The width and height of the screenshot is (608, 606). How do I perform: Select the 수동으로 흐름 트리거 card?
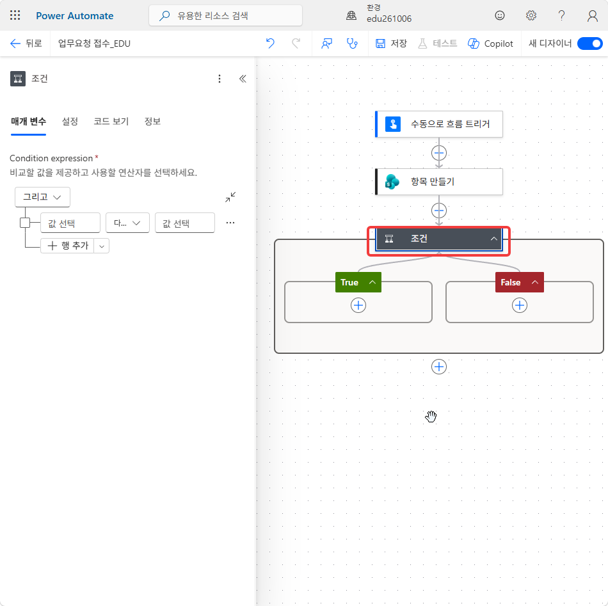click(x=438, y=124)
